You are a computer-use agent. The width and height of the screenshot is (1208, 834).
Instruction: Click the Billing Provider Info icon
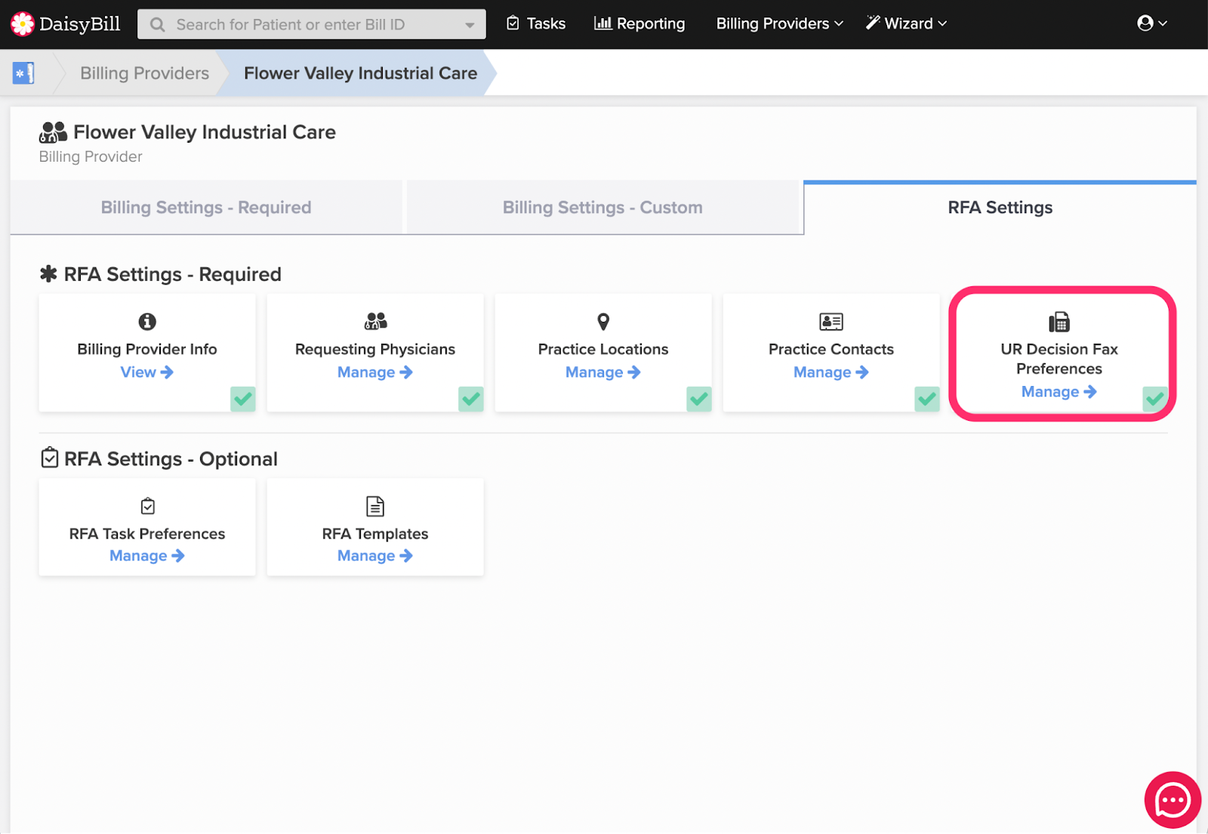point(147,322)
